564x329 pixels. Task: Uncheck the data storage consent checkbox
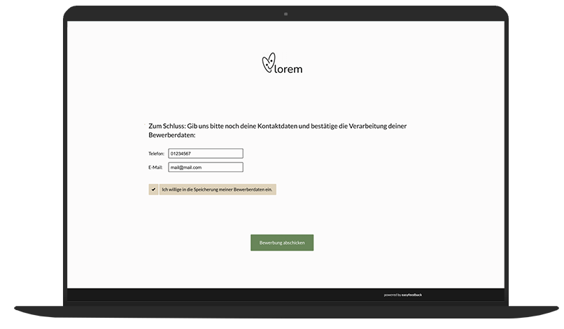[x=153, y=189]
